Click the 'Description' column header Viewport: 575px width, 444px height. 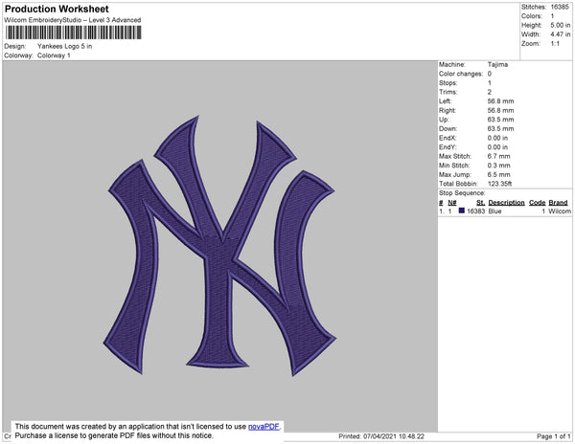click(506, 203)
